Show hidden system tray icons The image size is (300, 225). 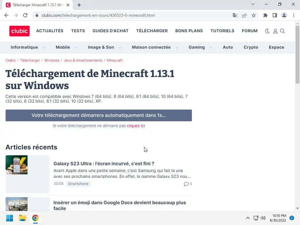pos(248,218)
